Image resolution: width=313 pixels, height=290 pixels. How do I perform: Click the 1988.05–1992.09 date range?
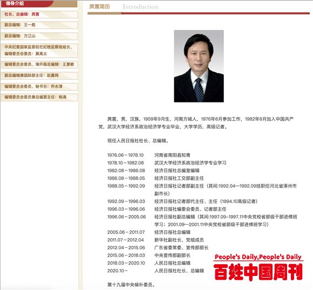[x=126, y=186]
